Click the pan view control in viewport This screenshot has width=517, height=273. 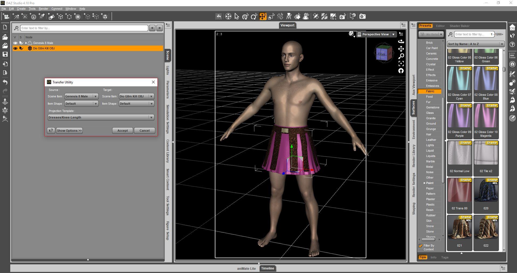tap(401, 49)
